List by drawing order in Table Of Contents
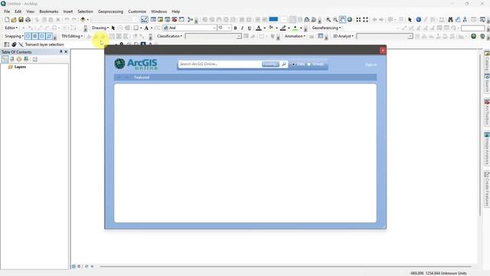 (5, 59)
